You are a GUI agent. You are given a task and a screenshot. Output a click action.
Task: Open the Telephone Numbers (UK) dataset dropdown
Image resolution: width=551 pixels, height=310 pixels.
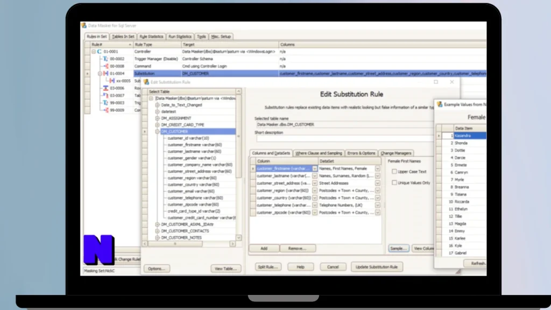click(377, 205)
